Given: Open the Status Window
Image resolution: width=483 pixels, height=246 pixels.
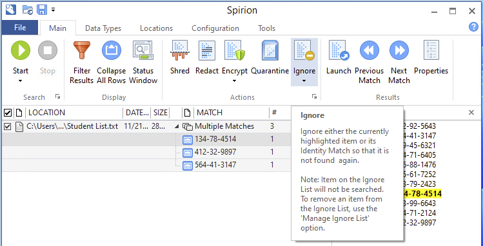Looking at the screenshot, I should (143, 62).
